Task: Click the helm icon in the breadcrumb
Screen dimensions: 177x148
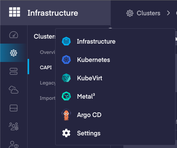Action: 130,13
